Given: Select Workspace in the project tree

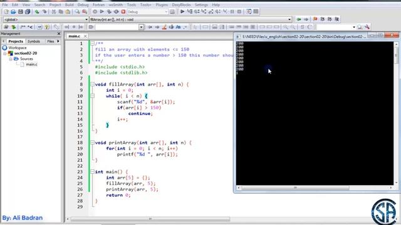Looking at the screenshot, I should [18, 47].
